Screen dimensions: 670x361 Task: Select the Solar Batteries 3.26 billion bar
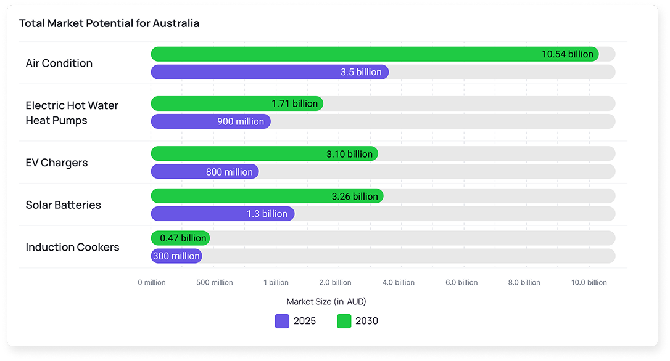point(267,196)
